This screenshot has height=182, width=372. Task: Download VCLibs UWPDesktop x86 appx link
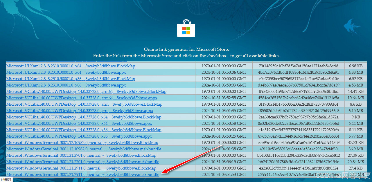(x=79, y=136)
